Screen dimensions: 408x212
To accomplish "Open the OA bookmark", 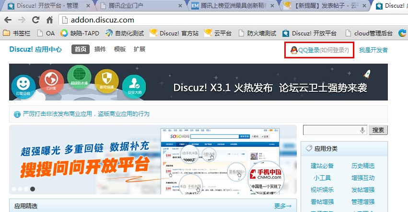I will coord(46,33).
